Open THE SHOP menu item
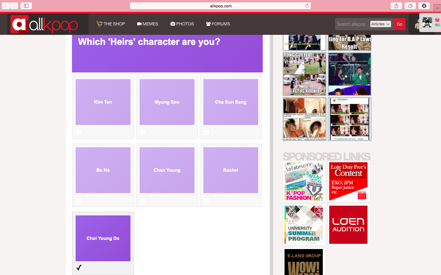 click(111, 24)
